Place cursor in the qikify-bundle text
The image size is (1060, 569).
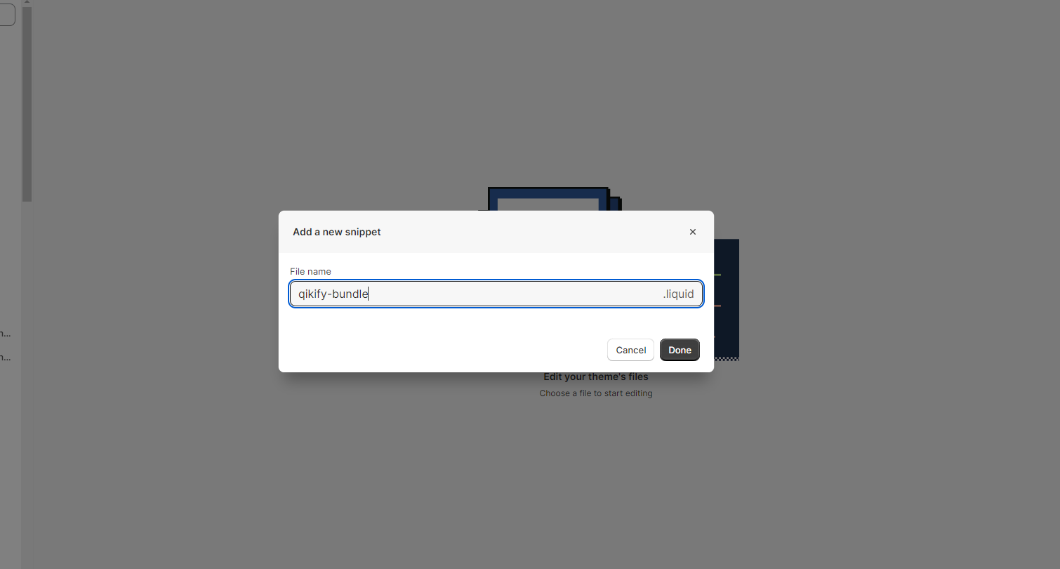click(333, 294)
